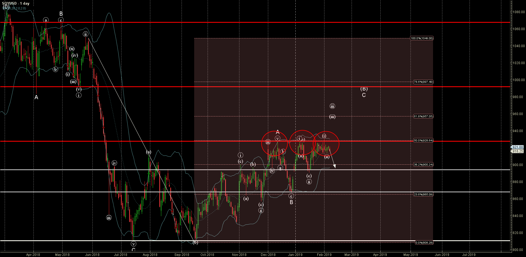Click the 1000.00 tick on price scale
This screenshot has width=526, height=257.
pos(518,80)
